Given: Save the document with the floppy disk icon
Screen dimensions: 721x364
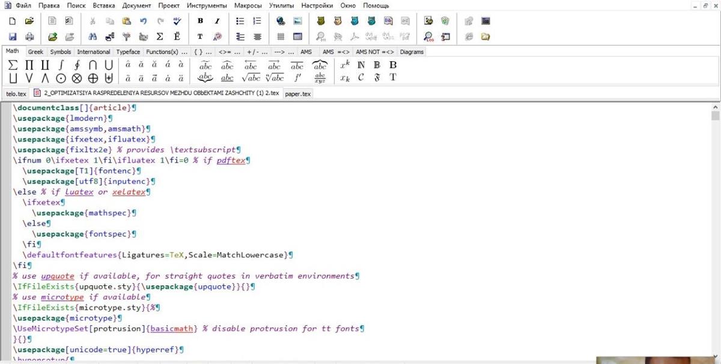Looking at the screenshot, I should 13,37.
